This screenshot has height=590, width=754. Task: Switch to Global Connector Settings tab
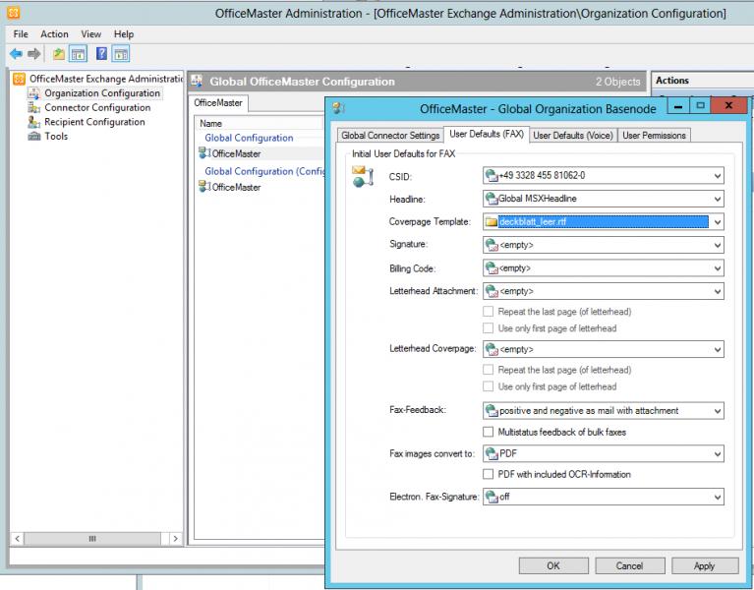pos(390,135)
